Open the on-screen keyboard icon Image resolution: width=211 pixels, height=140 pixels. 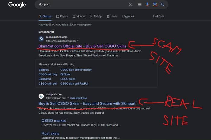tap(140, 4)
